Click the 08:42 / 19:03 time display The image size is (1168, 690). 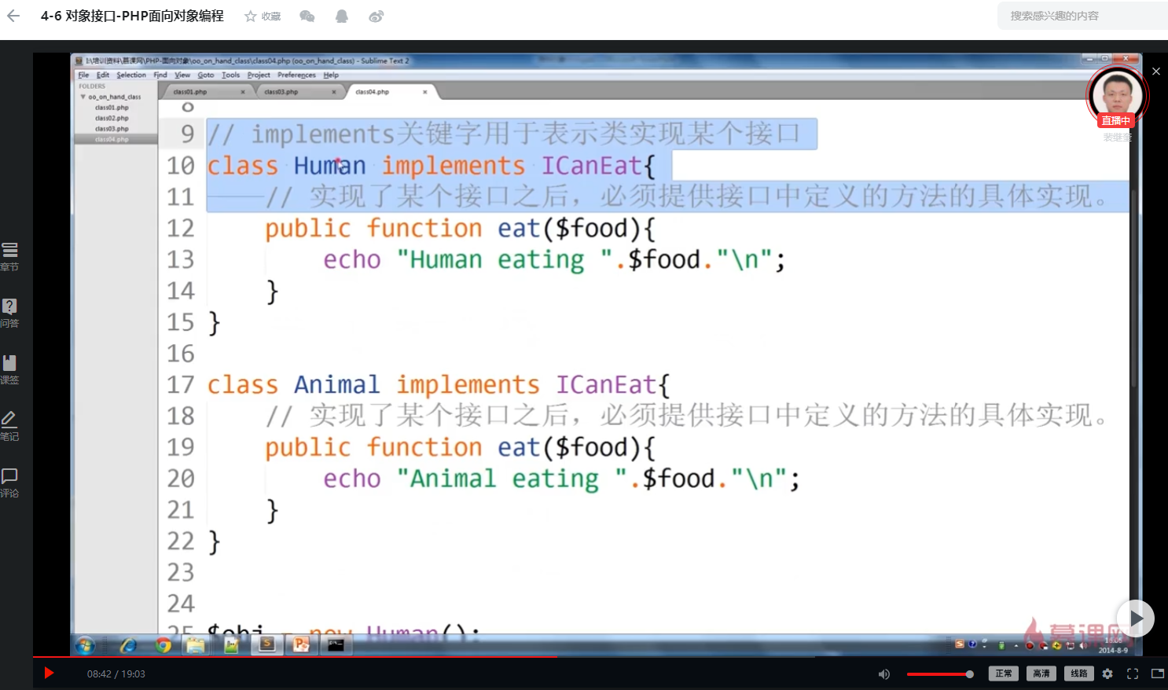[116, 673]
